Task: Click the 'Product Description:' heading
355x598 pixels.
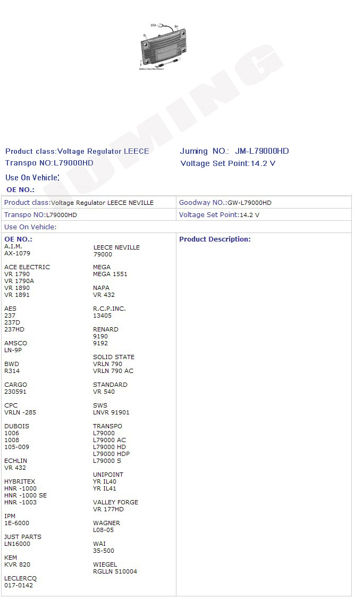Action: tap(215, 239)
